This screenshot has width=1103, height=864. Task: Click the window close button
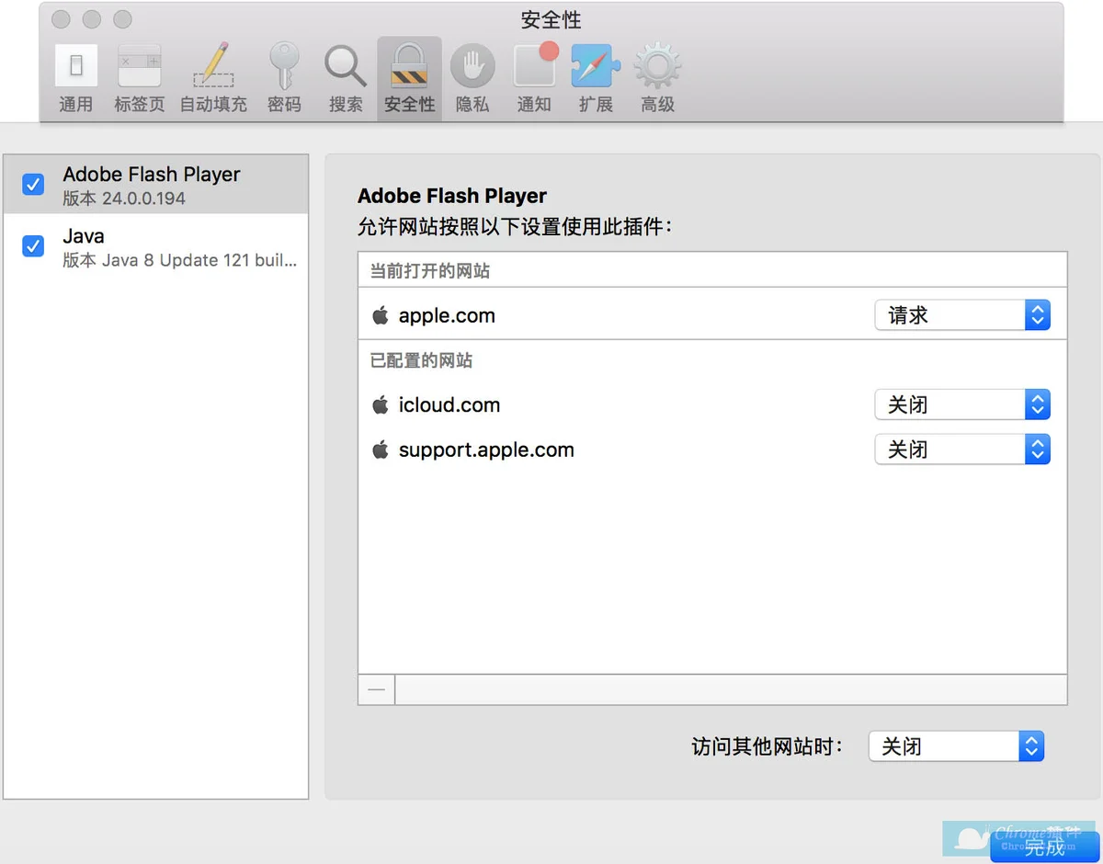pos(61,19)
